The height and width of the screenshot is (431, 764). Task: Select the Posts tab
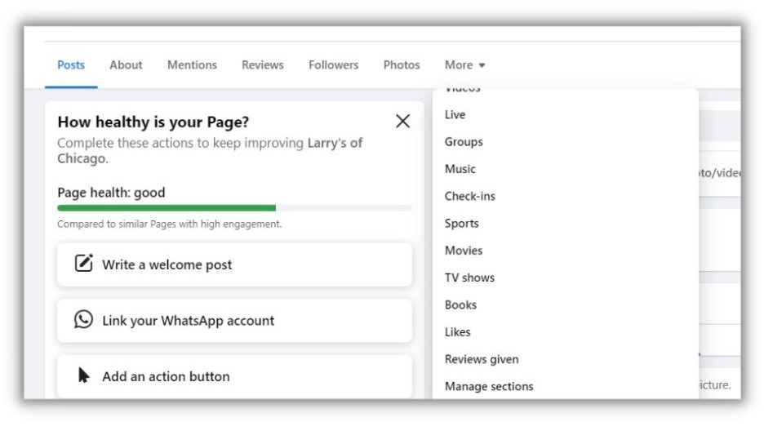pyautogui.click(x=71, y=65)
